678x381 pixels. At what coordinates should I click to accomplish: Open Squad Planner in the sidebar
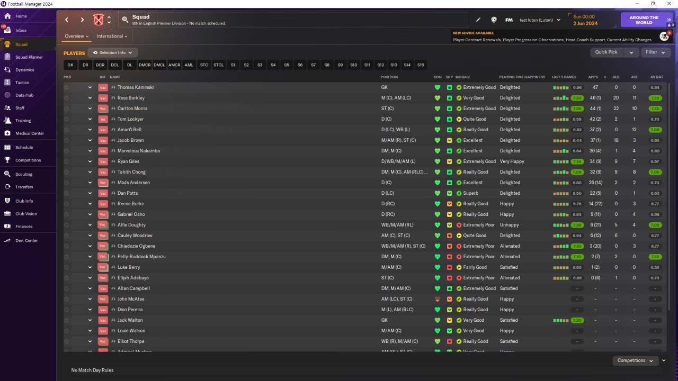point(28,57)
